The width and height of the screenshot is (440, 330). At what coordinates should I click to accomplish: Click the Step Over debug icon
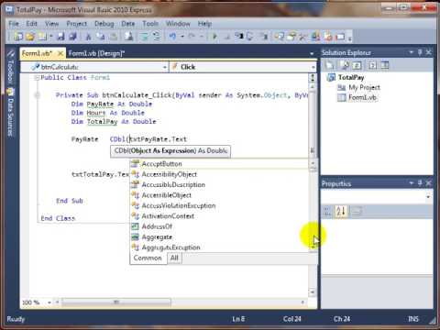249,37
